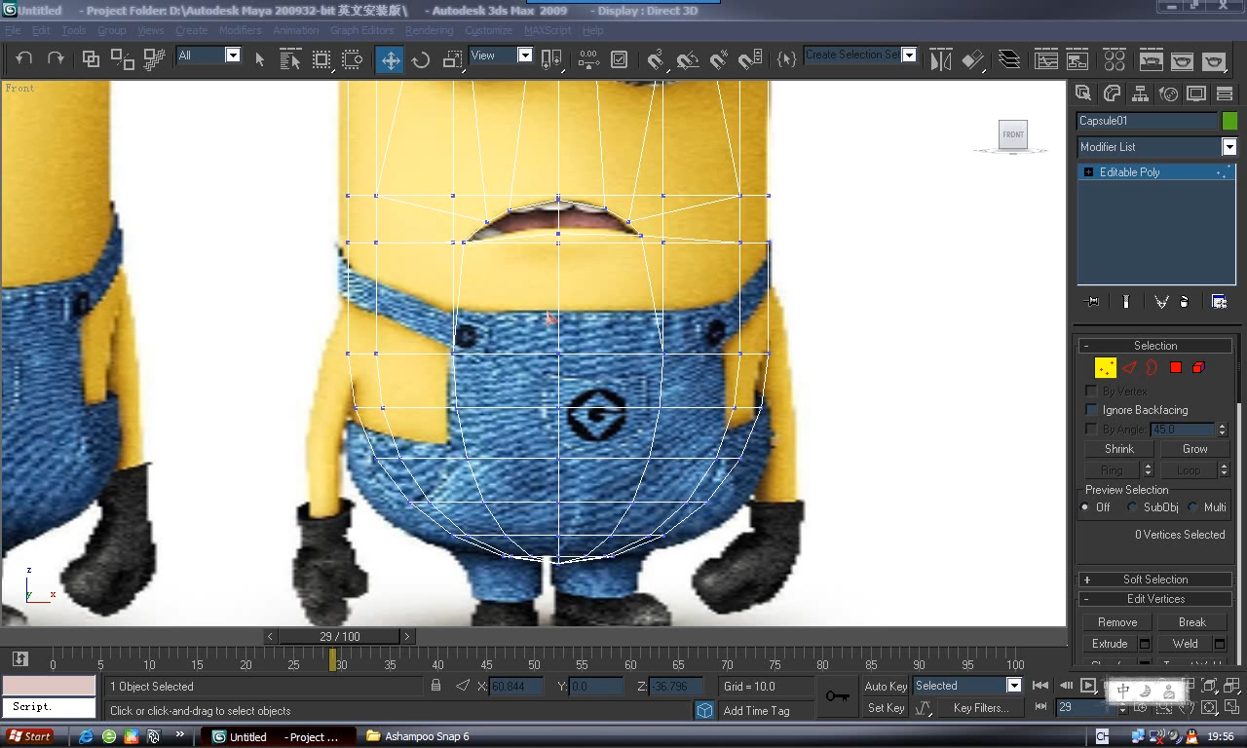Image resolution: width=1247 pixels, height=748 pixels.
Task: Click the Undo arrow in the toolbar
Action: point(24,58)
